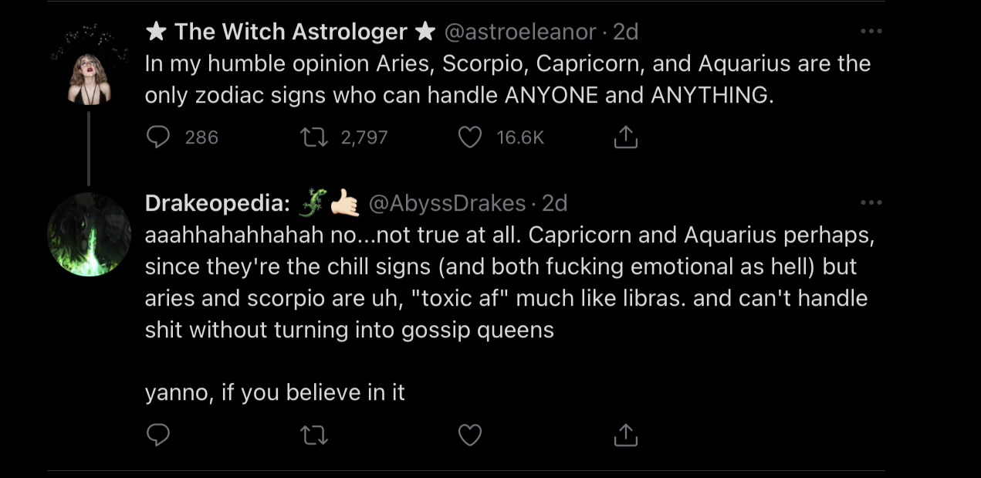Open more options for the AbyssDrakes tweet
The width and height of the screenshot is (981, 478).
click(871, 203)
